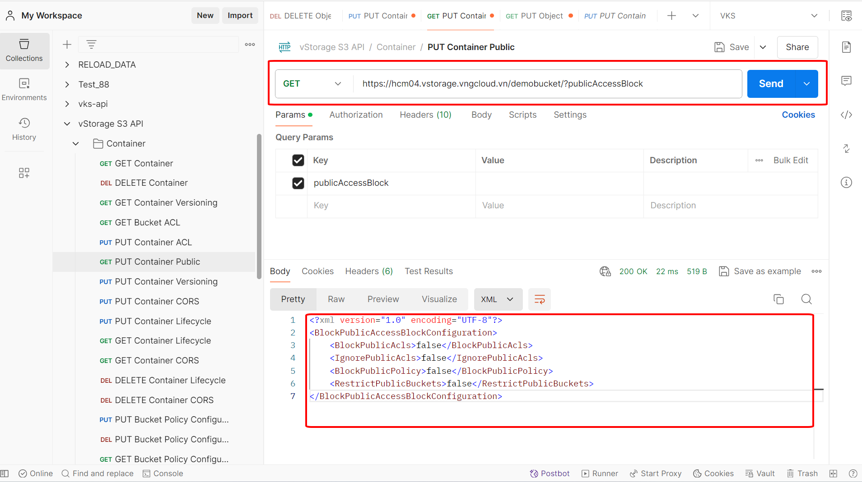Search the response with magnifier icon
The width and height of the screenshot is (862, 482).
pyautogui.click(x=806, y=299)
